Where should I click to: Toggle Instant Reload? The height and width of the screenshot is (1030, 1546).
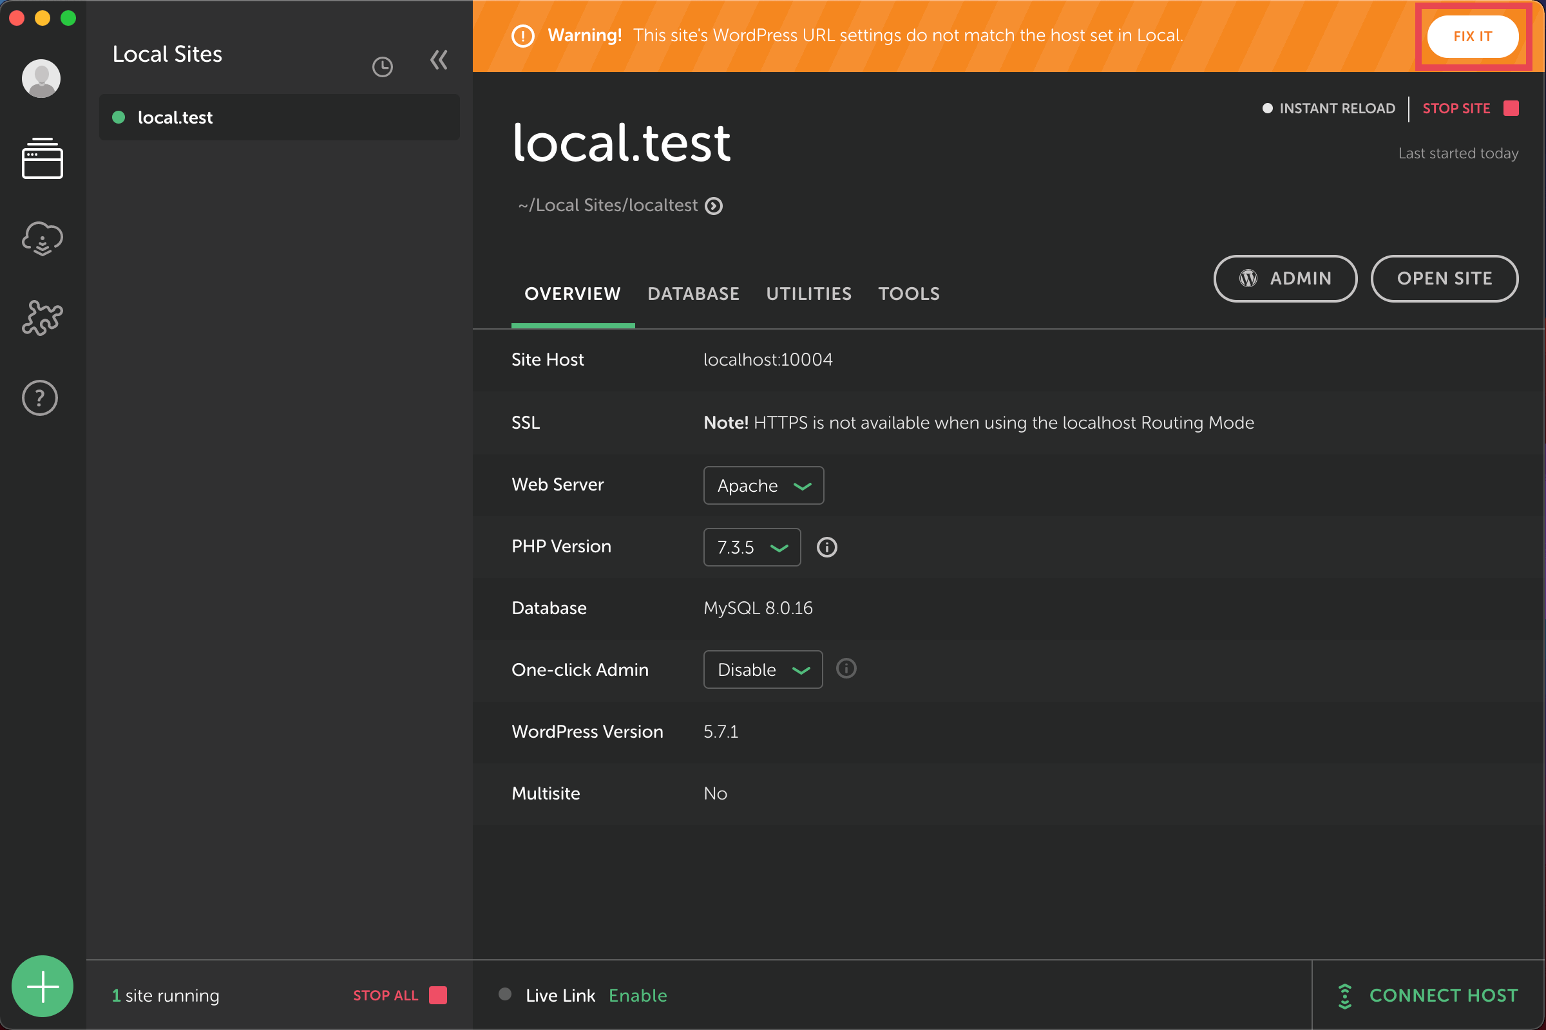coord(1328,108)
